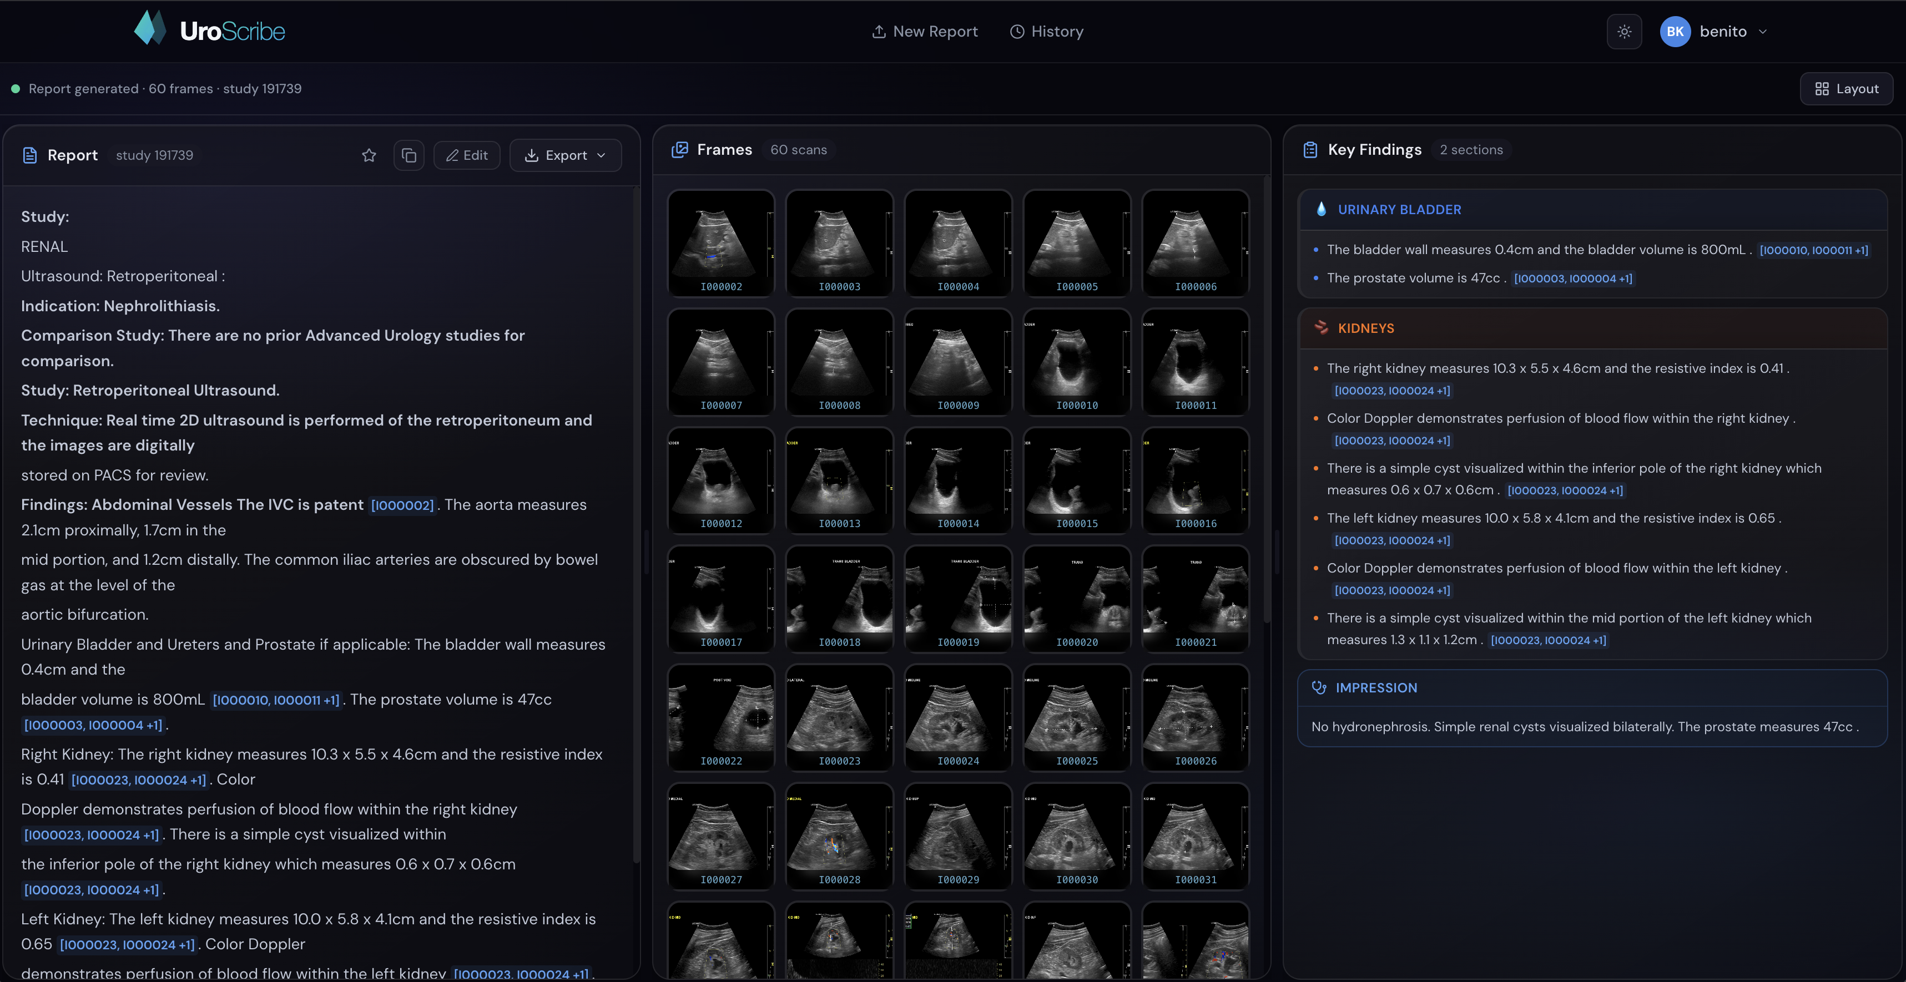Viewport: 1906px width, 982px height.
Task: Open the History page
Action: (x=1046, y=32)
